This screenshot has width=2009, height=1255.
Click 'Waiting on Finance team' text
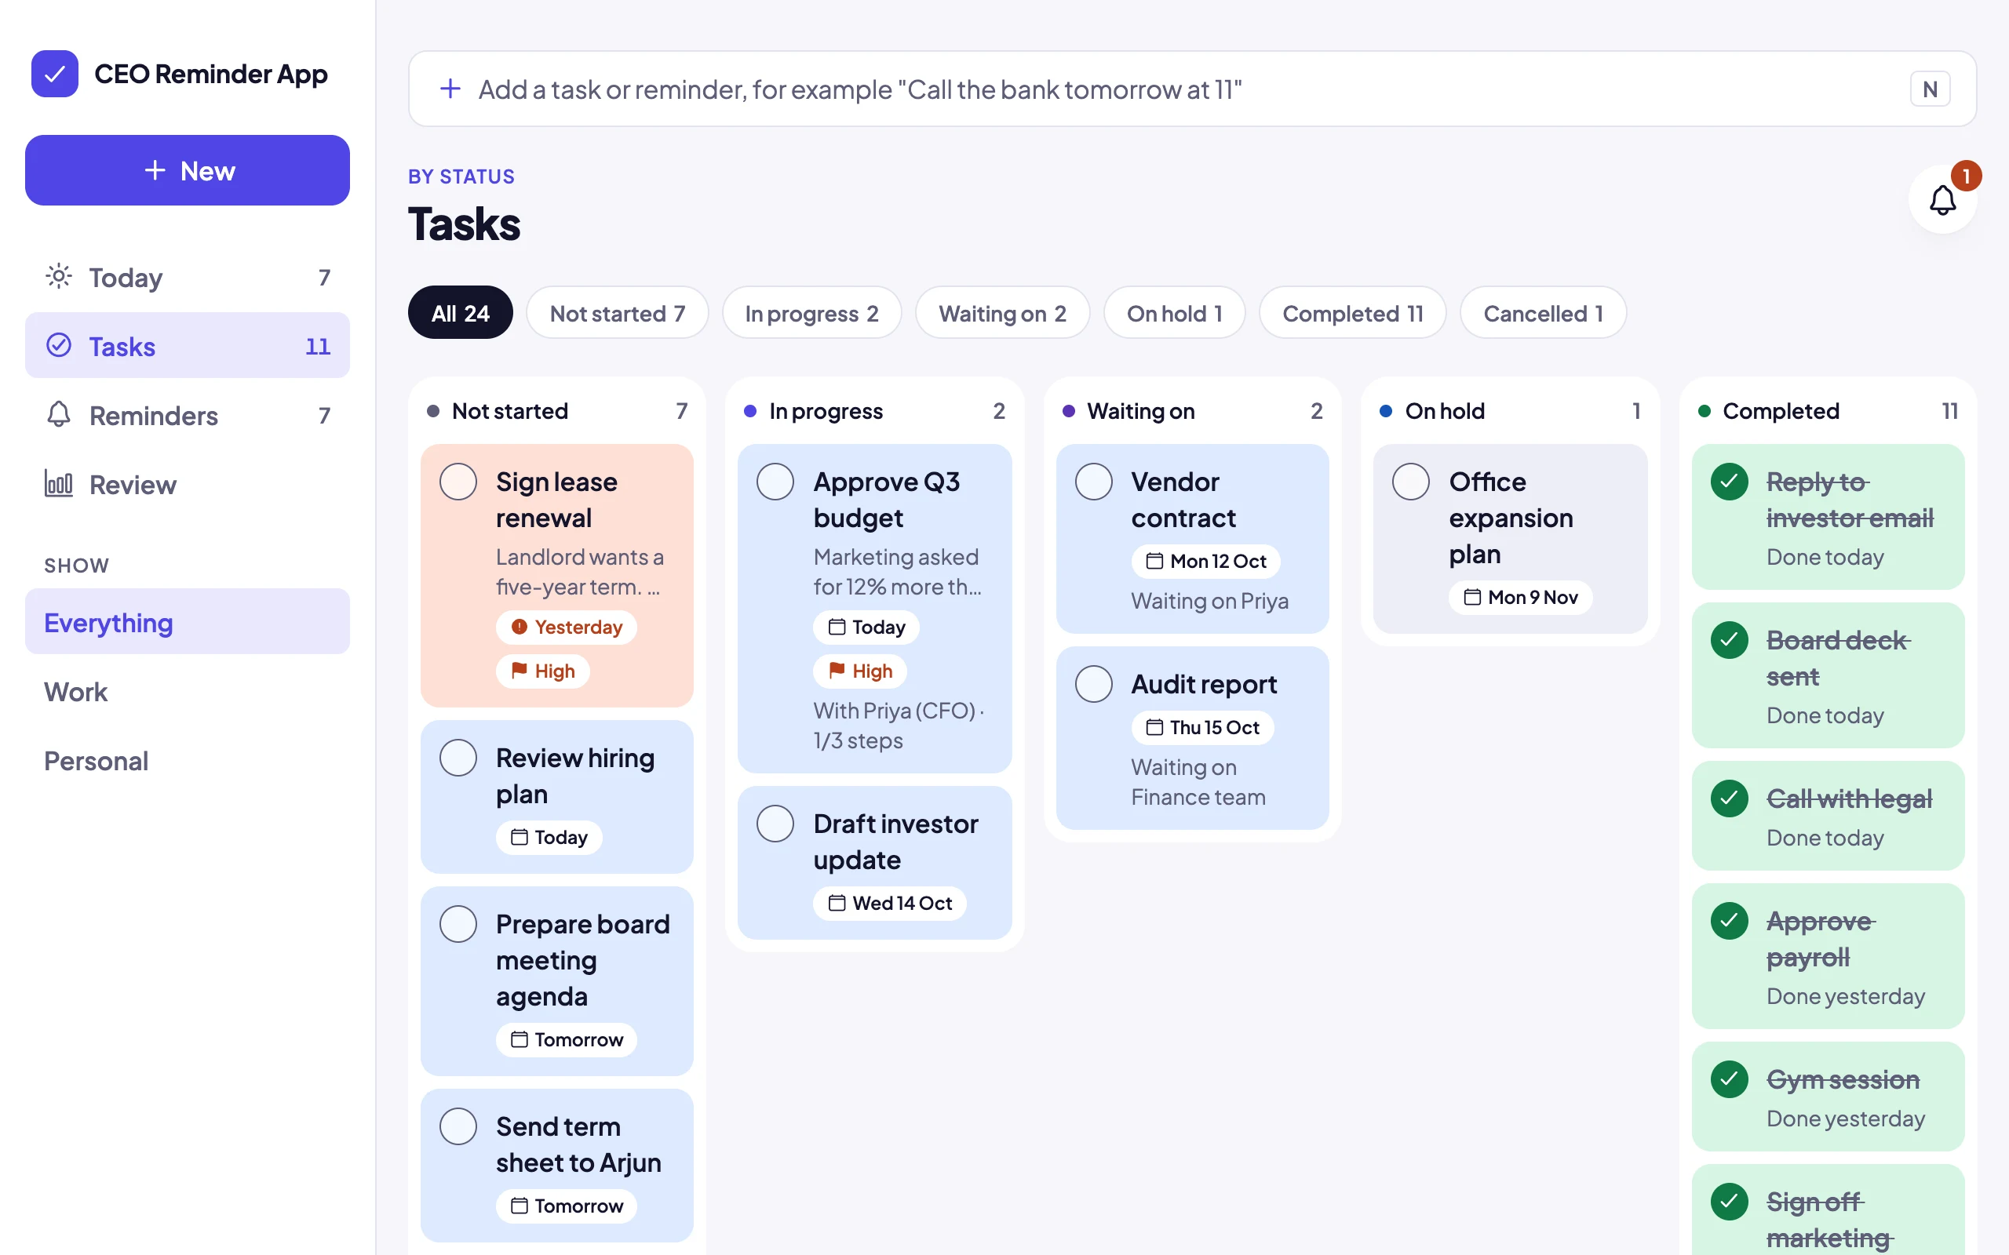pos(1198,782)
